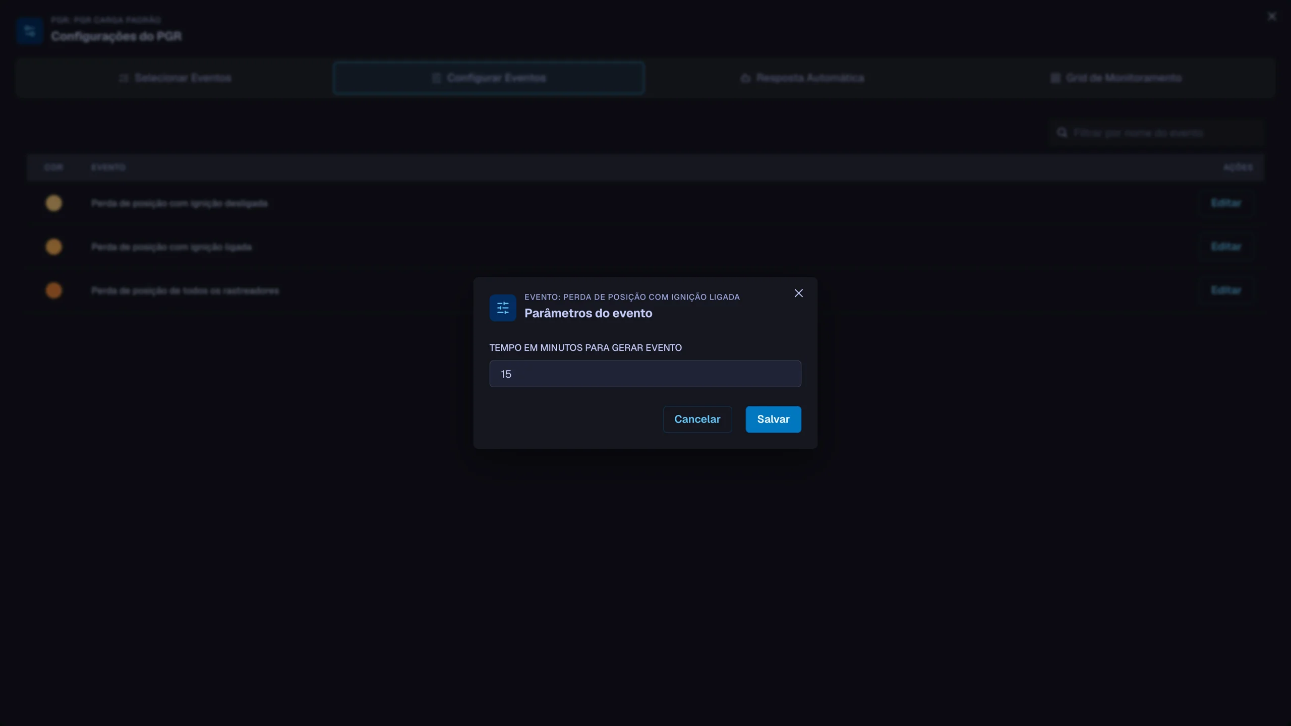
Task: Save the event parameters with Salvar
Action: (x=773, y=419)
